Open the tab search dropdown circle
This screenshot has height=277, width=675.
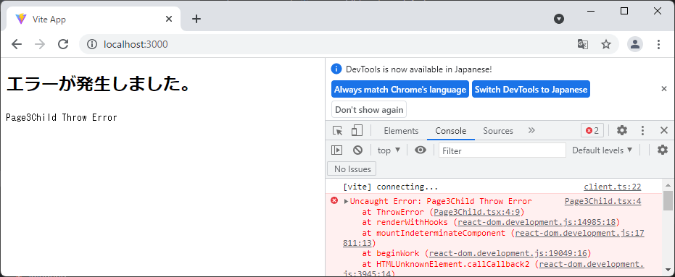[x=559, y=19]
